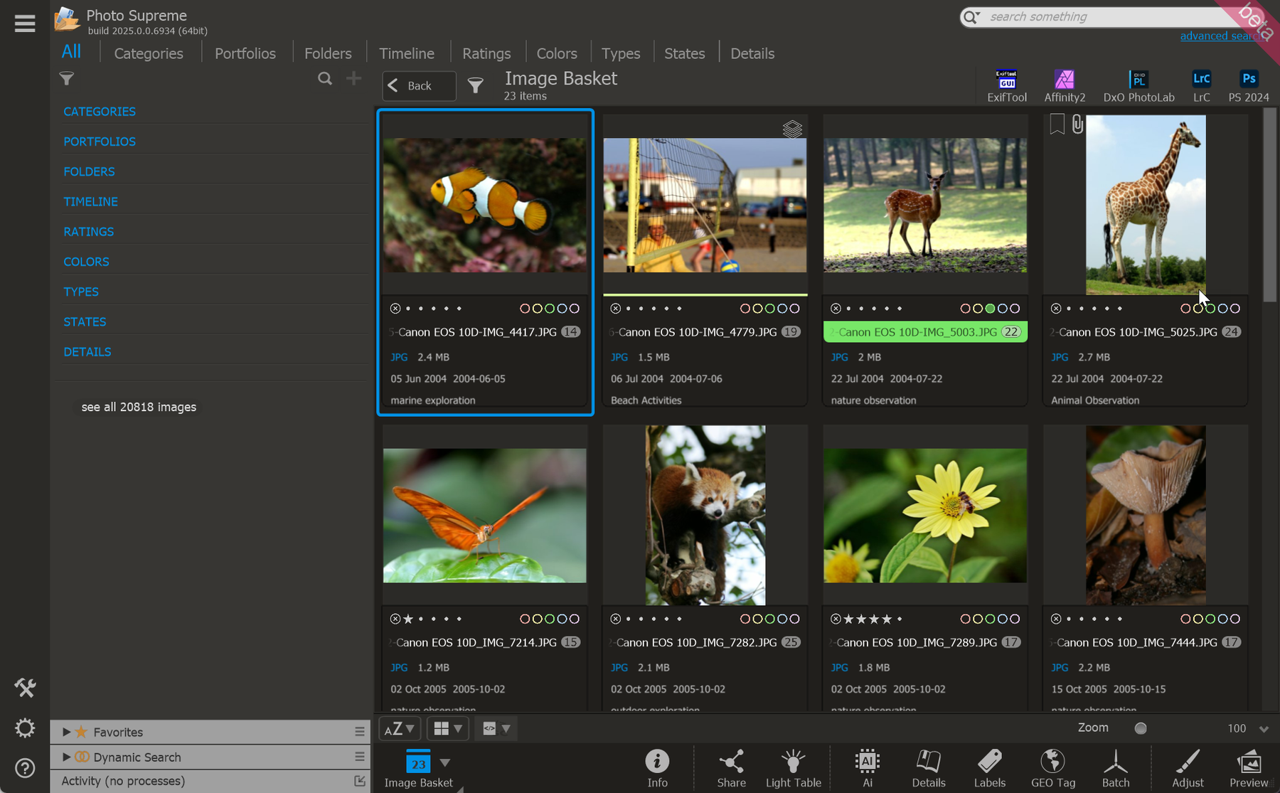Clear rating on IMG_7214.JPG
The width and height of the screenshot is (1280, 793).
[x=395, y=619]
